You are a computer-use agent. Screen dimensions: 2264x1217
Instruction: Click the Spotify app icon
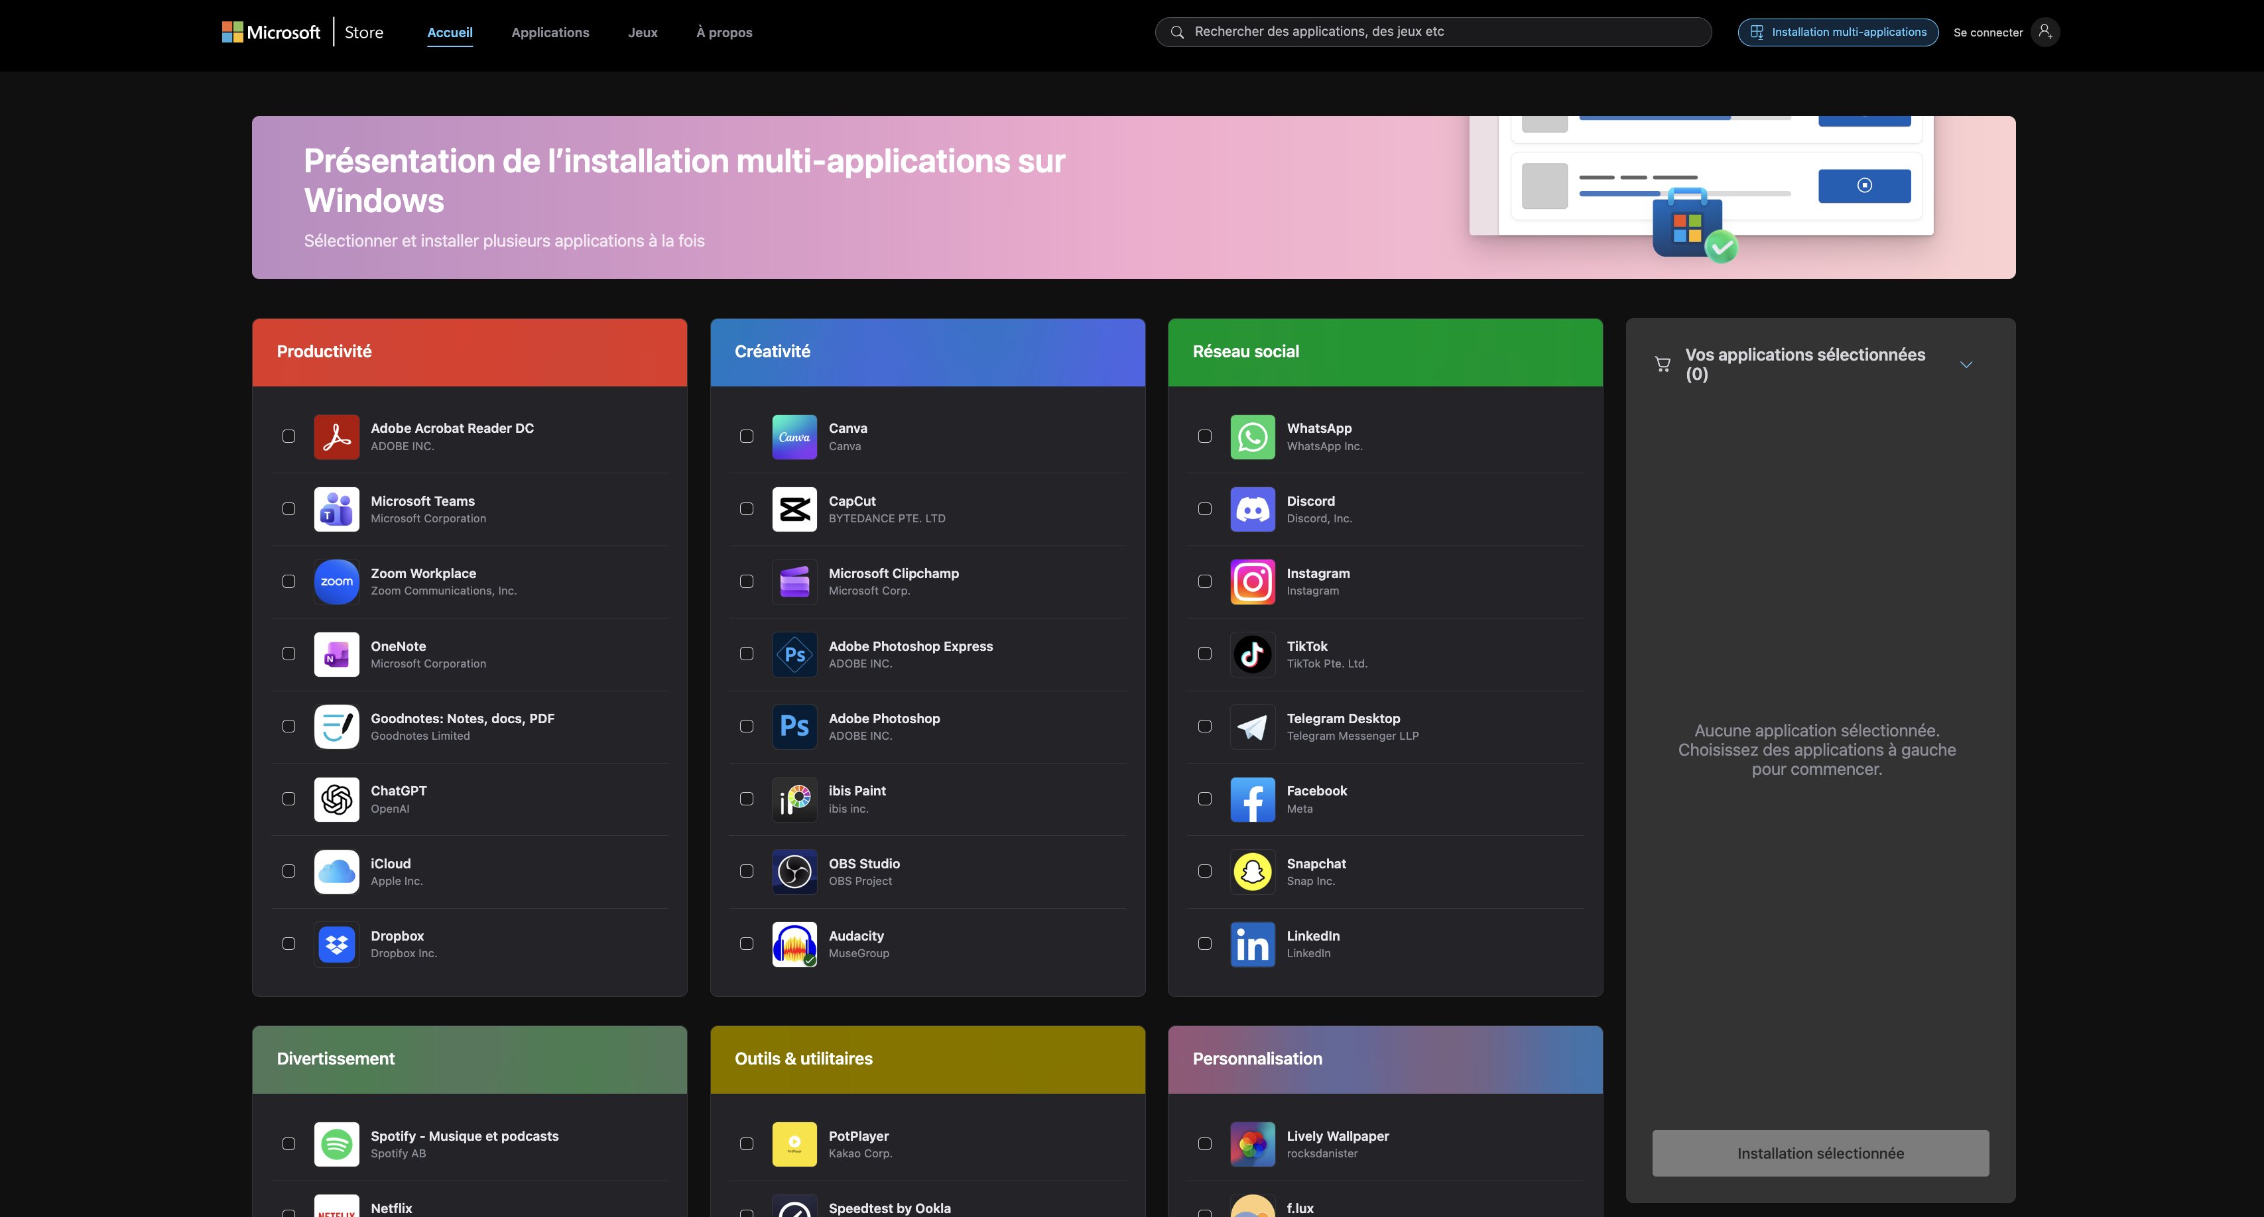coord(337,1144)
